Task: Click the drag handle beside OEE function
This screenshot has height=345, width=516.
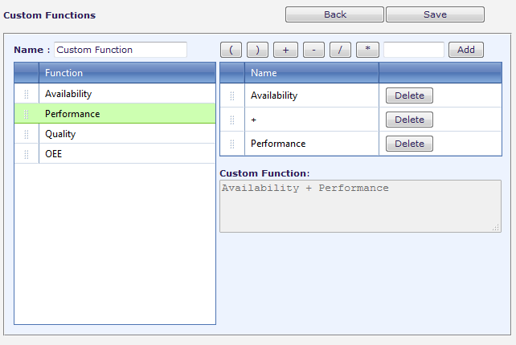Action: pos(27,154)
